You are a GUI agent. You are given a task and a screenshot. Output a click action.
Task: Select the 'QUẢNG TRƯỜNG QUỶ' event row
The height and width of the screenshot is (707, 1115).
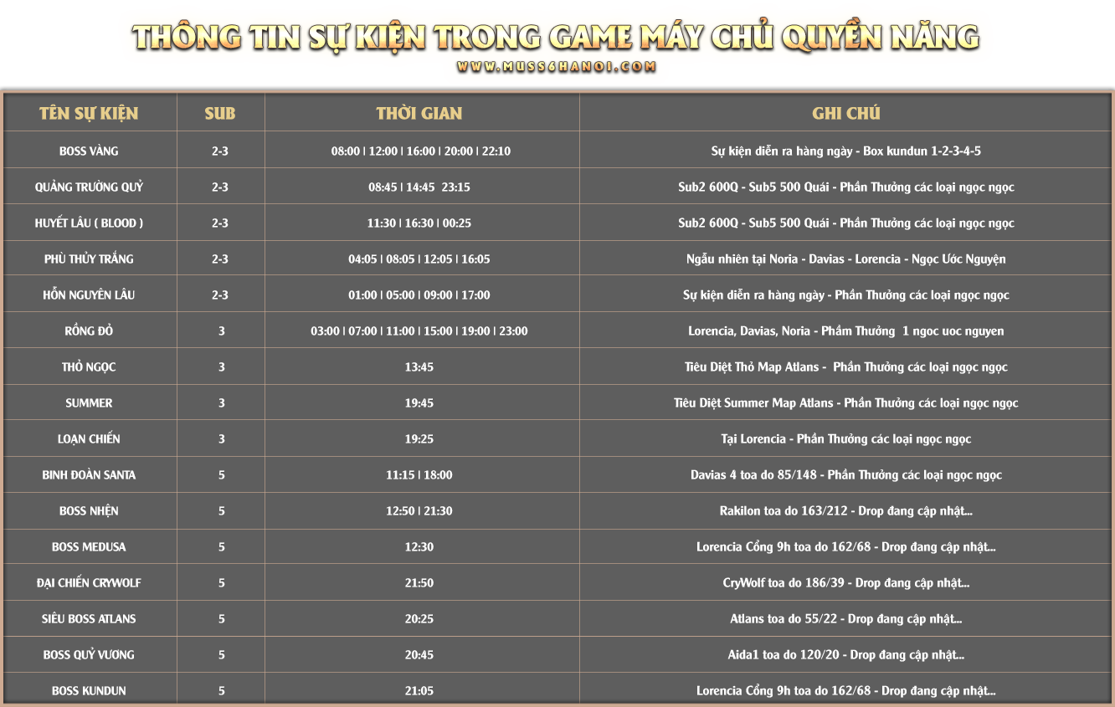tap(89, 187)
